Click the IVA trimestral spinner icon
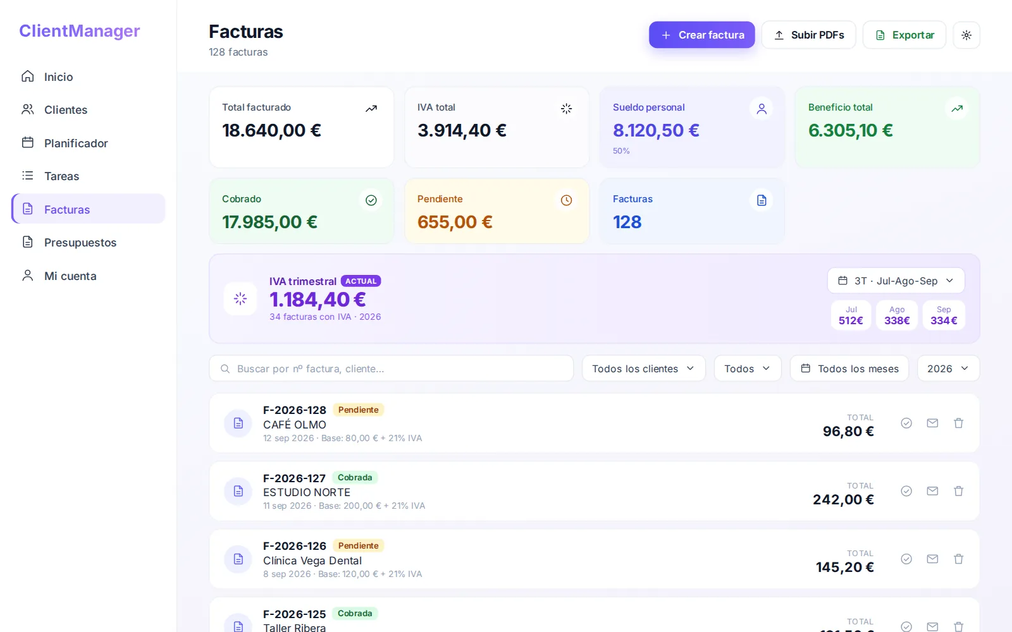 pyautogui.click(x=240, y=298)
